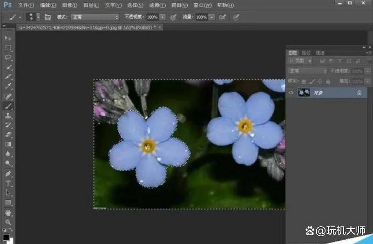
Task: Select the Move tool
Action: pos(8,38)
